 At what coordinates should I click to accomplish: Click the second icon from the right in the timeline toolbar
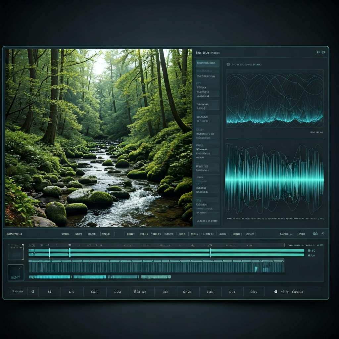(x=315, y=234)
